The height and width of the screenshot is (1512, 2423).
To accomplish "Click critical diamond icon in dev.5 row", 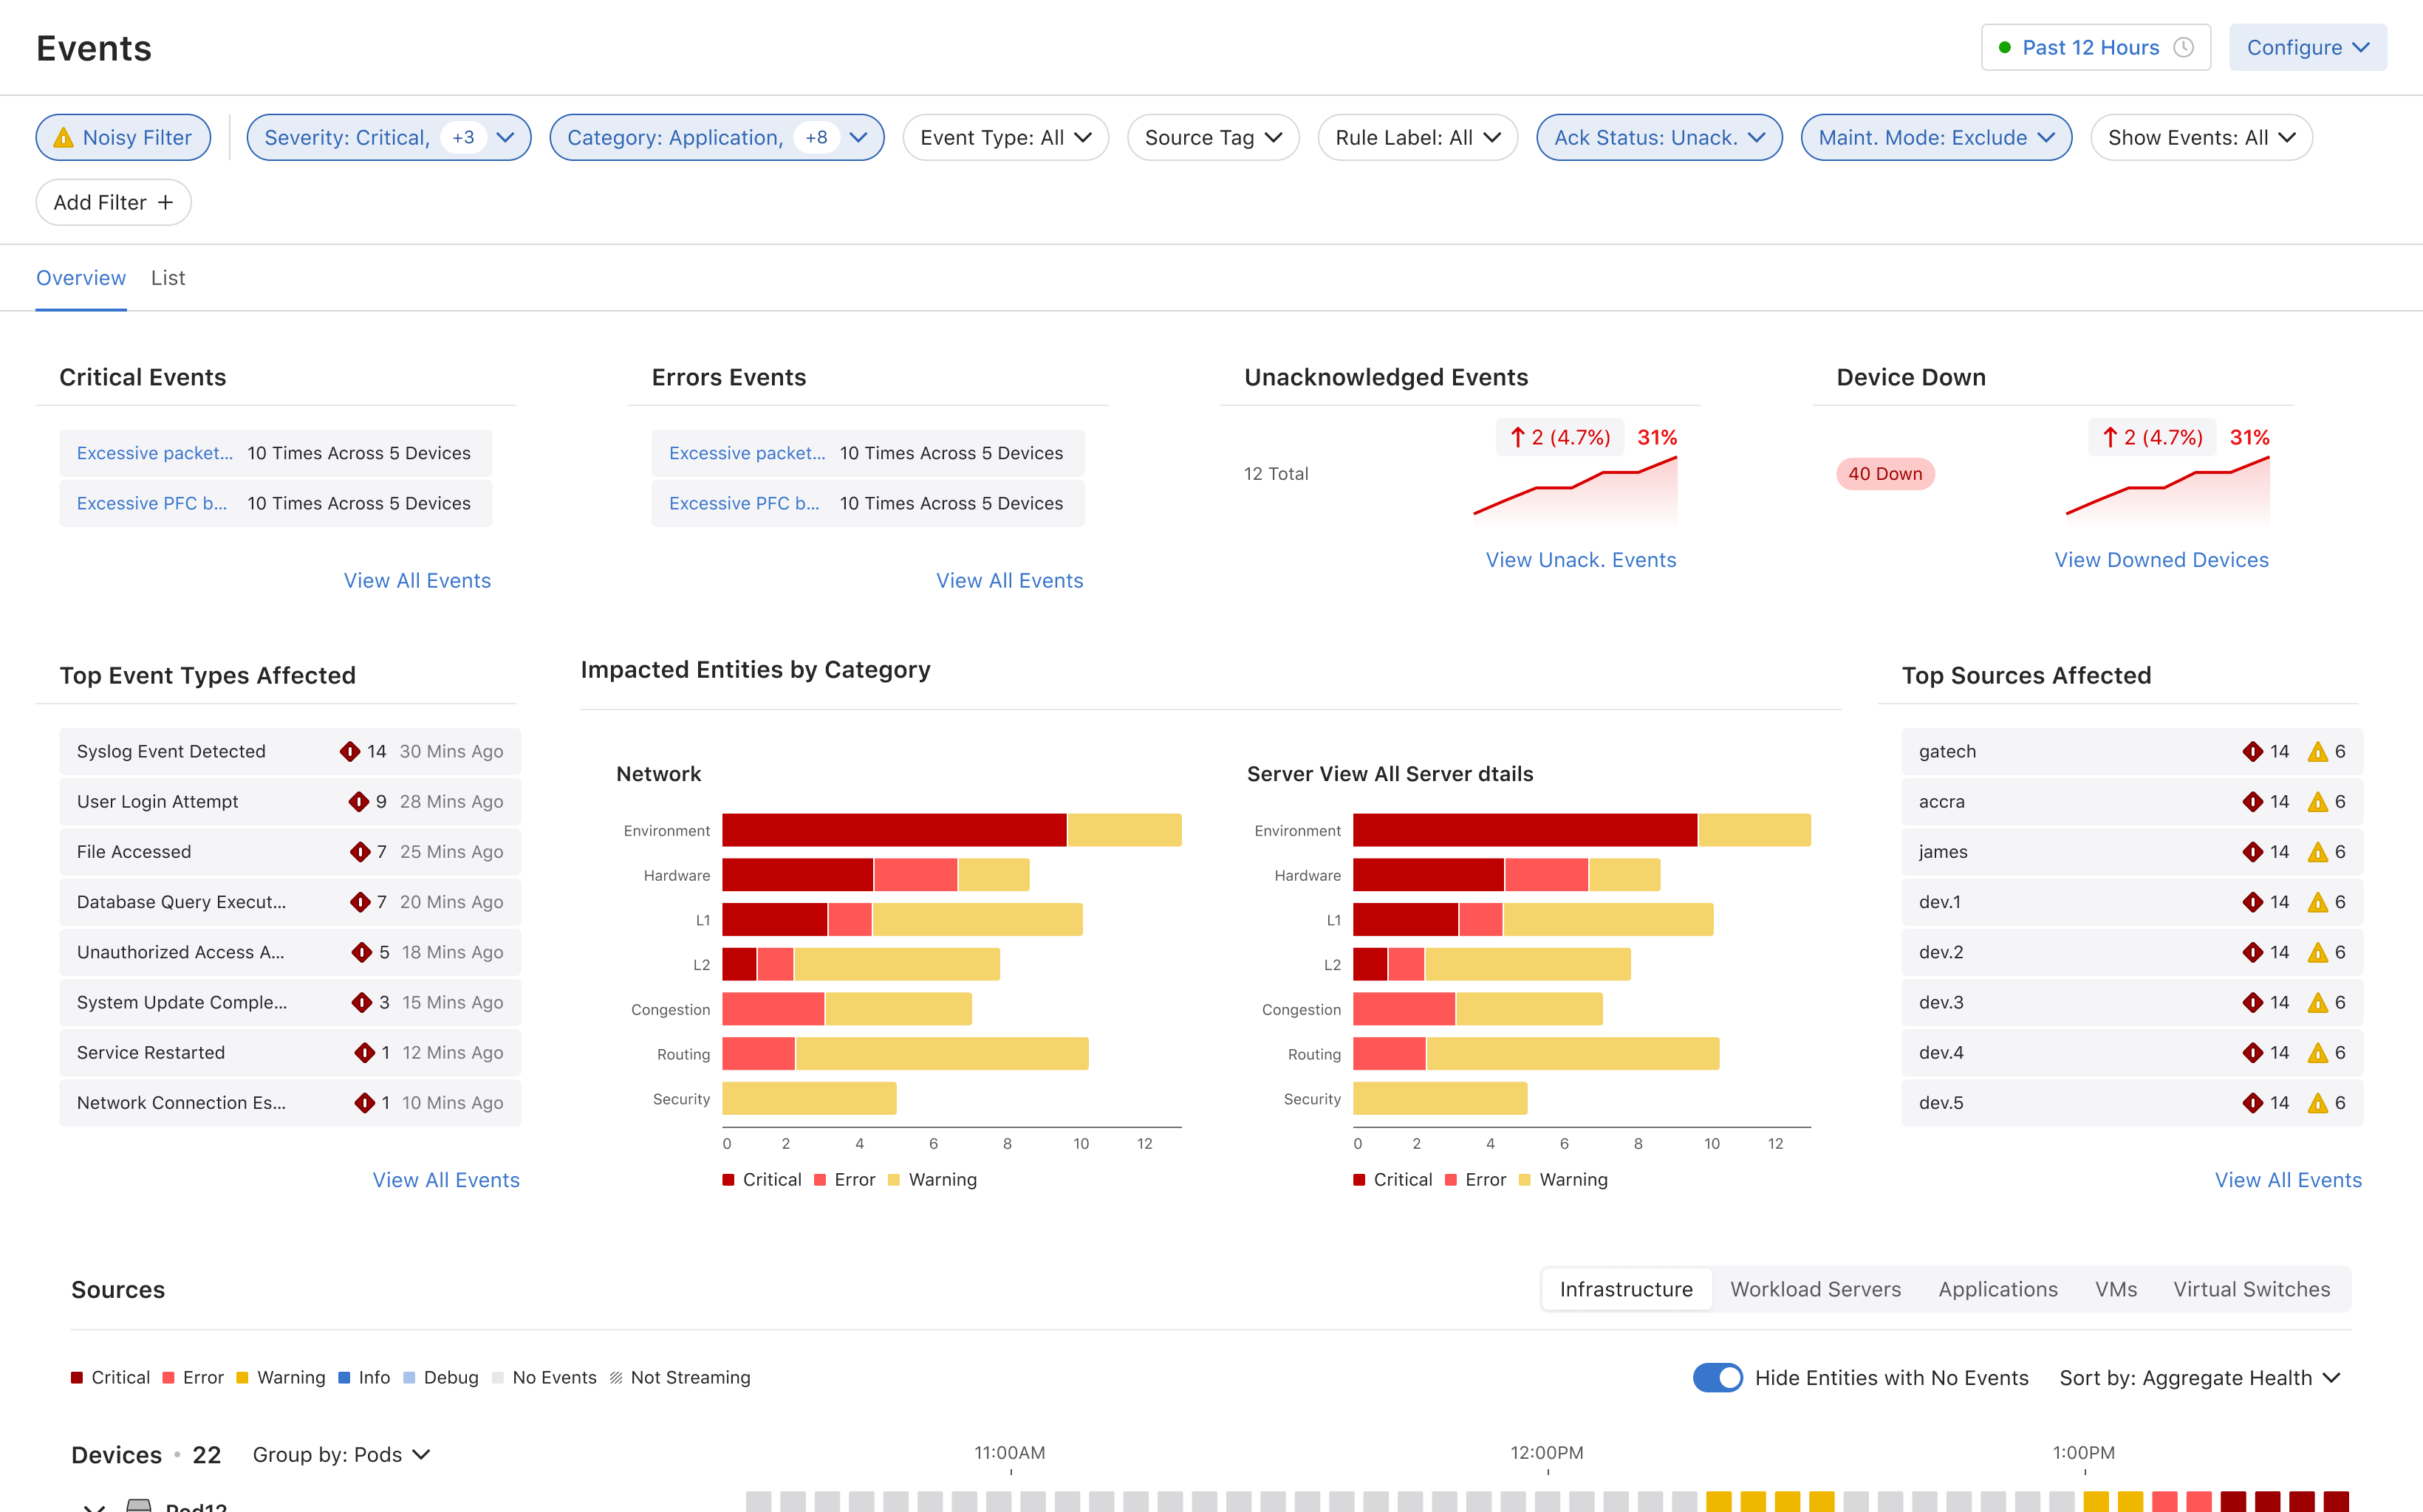I will 2252,1103.
